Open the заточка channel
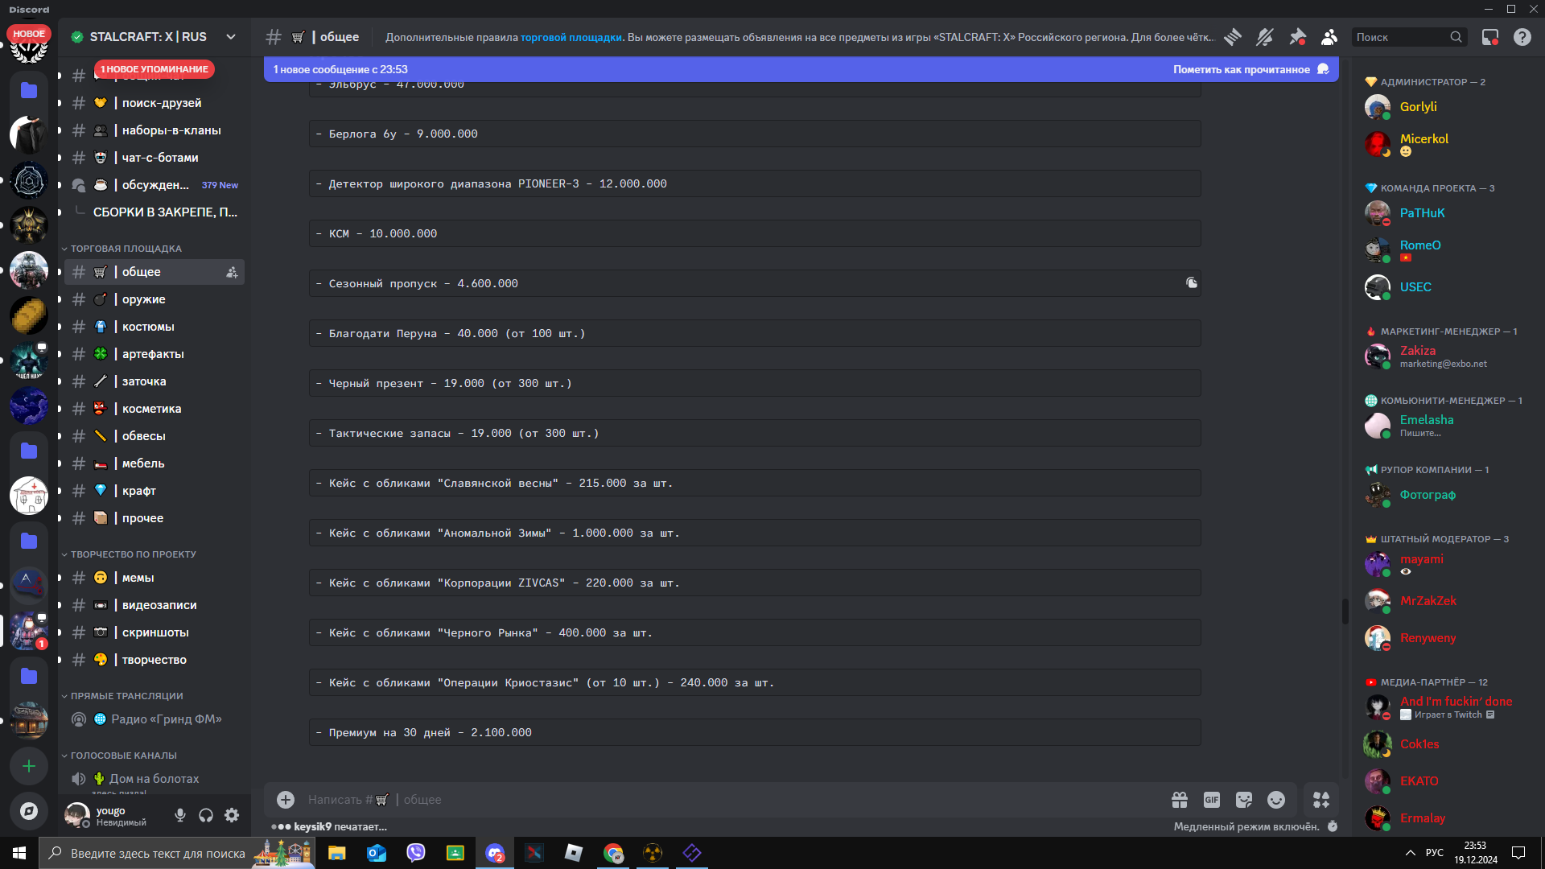This screenshot has width=1545, height=869. pos(154,381)
